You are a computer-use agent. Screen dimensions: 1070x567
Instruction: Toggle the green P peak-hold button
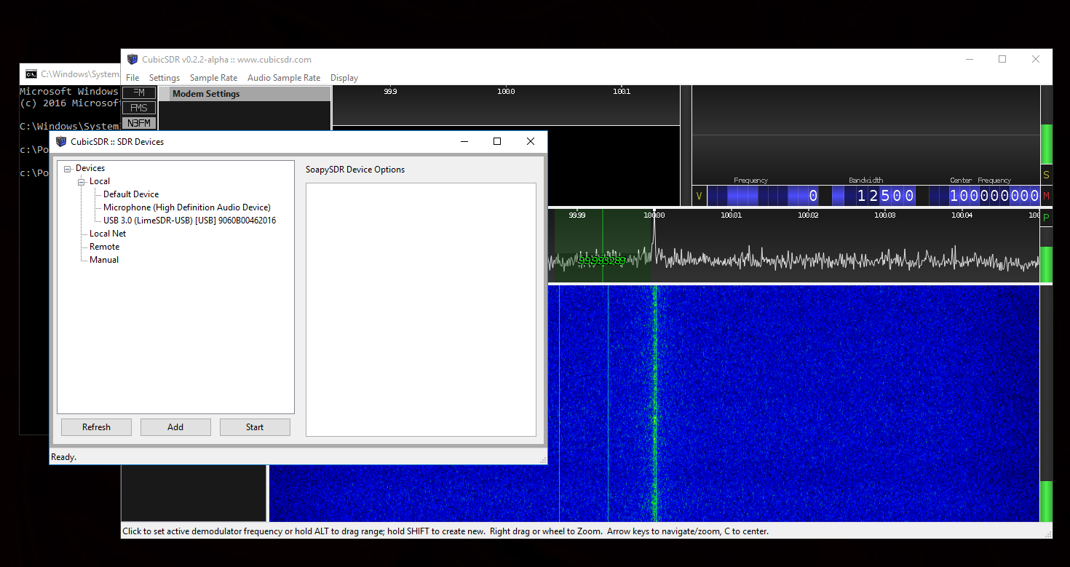click(1047, 218)
